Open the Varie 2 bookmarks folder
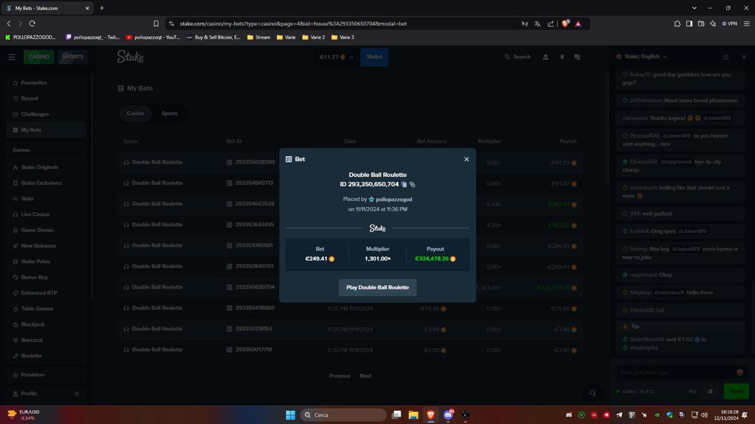Viewport: 755px width, 424px height. point(314,37)
